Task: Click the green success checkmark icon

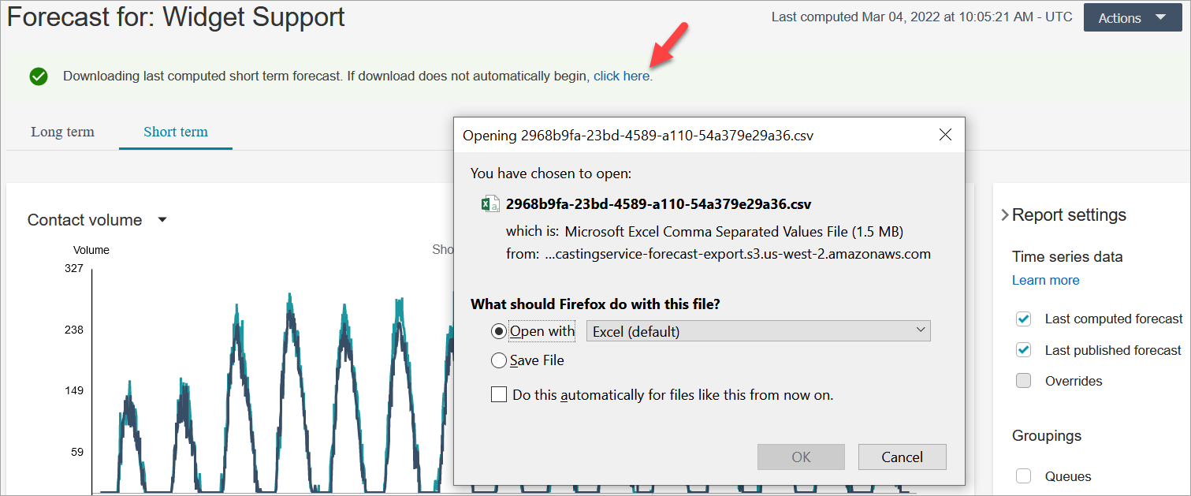Action: (38, 76)
